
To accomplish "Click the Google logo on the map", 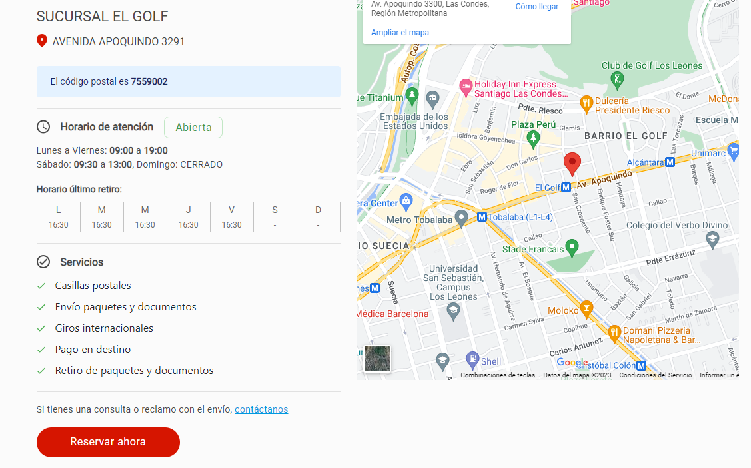I will [x=572, y=363].
